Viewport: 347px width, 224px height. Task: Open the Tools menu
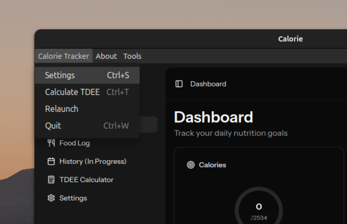tap(132, 56)
